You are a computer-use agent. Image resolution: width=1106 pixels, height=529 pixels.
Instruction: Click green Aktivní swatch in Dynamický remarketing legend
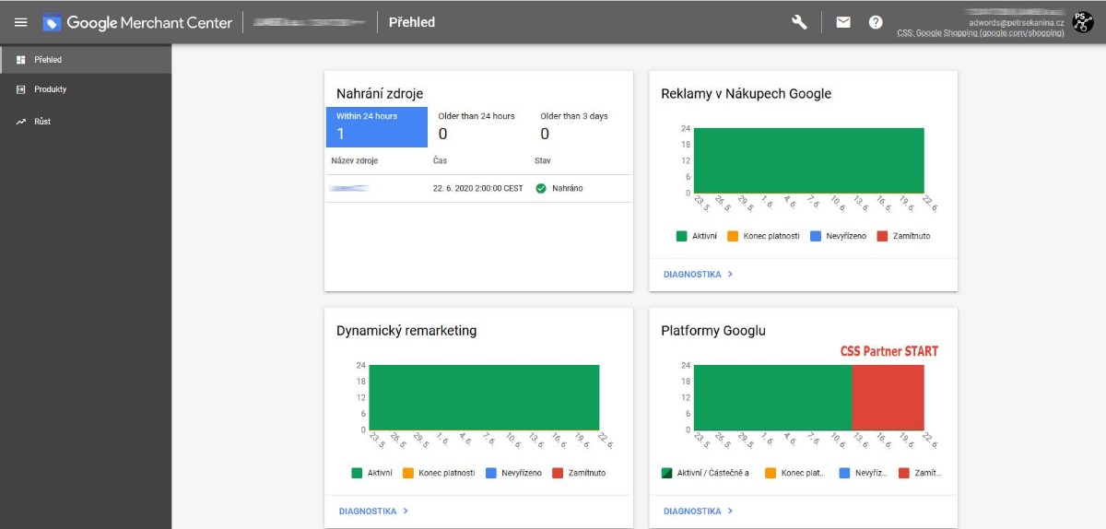click(357, 473)
